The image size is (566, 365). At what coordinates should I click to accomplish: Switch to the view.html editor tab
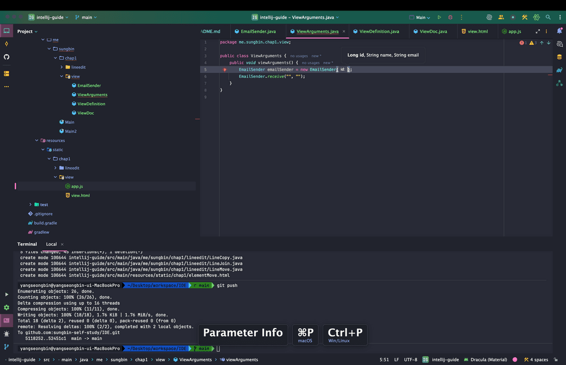(x=477, y=31)
